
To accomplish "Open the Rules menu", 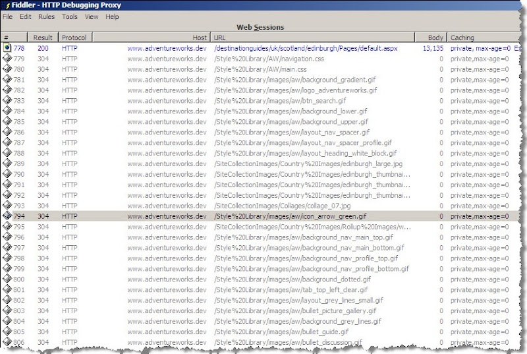I will [x=46, y=16].
